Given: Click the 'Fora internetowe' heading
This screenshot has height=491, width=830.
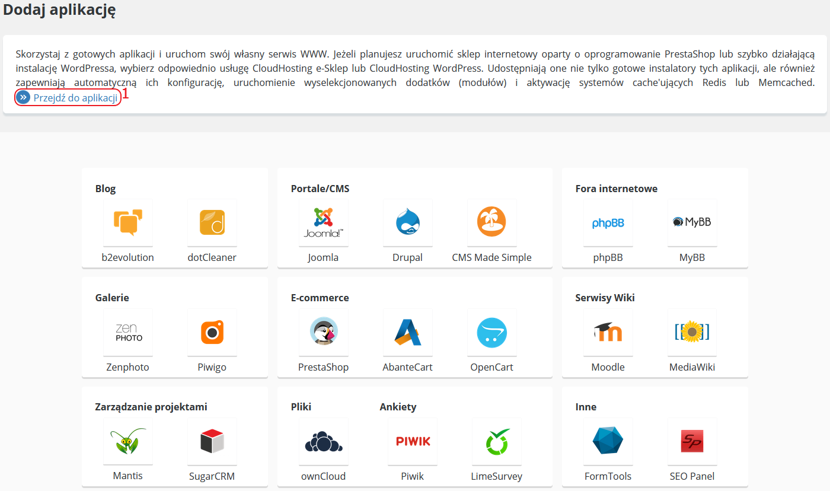Looking at the screenshot, I should coord(617,189).
